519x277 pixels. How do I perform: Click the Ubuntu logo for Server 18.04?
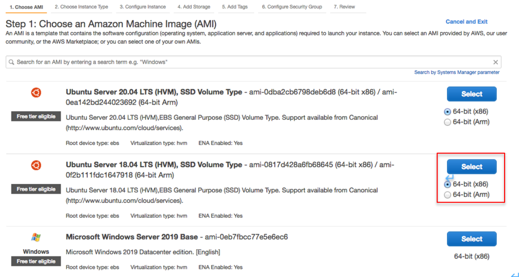(36, 165)
